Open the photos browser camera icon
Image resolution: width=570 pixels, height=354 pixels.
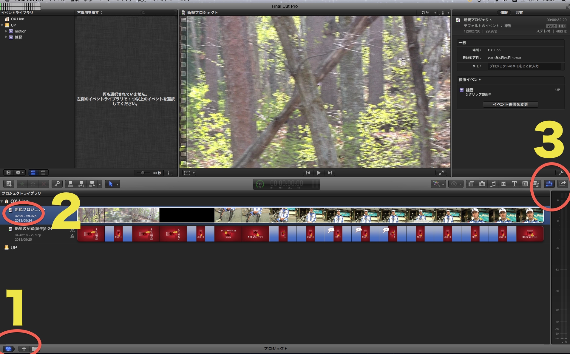click(482, 184)
